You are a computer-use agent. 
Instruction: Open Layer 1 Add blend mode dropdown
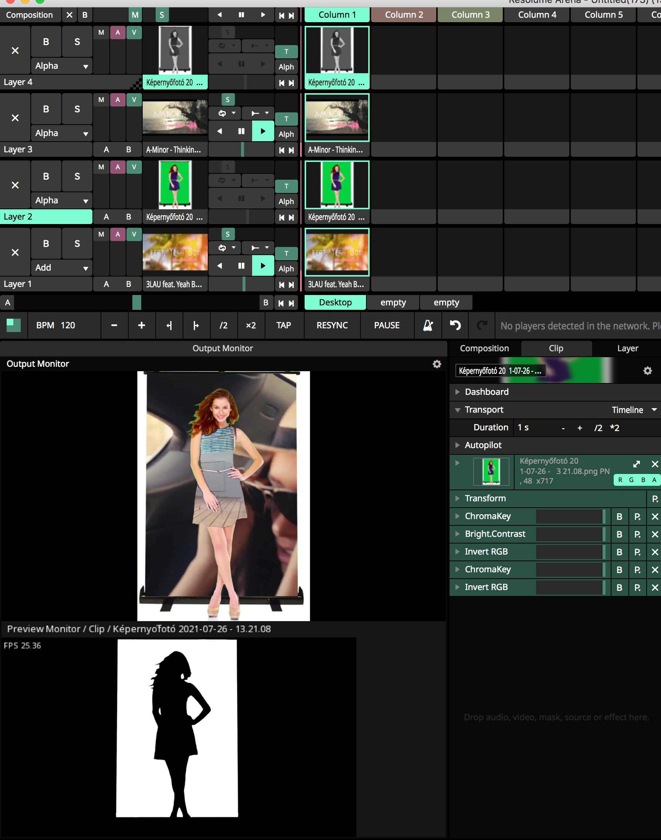point(61,267)
